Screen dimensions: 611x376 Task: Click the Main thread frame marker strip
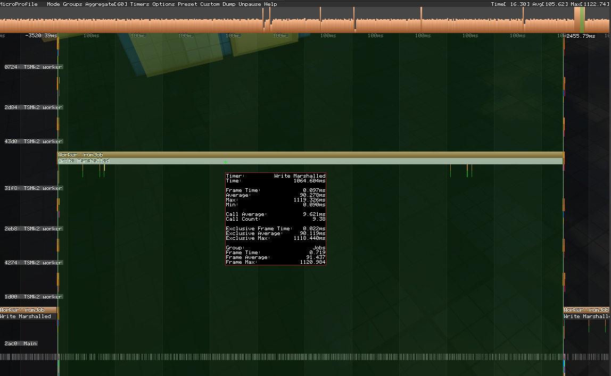tap(305, 357)
